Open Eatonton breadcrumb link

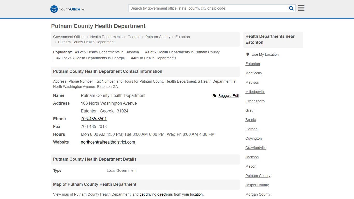tap(182, 37)
